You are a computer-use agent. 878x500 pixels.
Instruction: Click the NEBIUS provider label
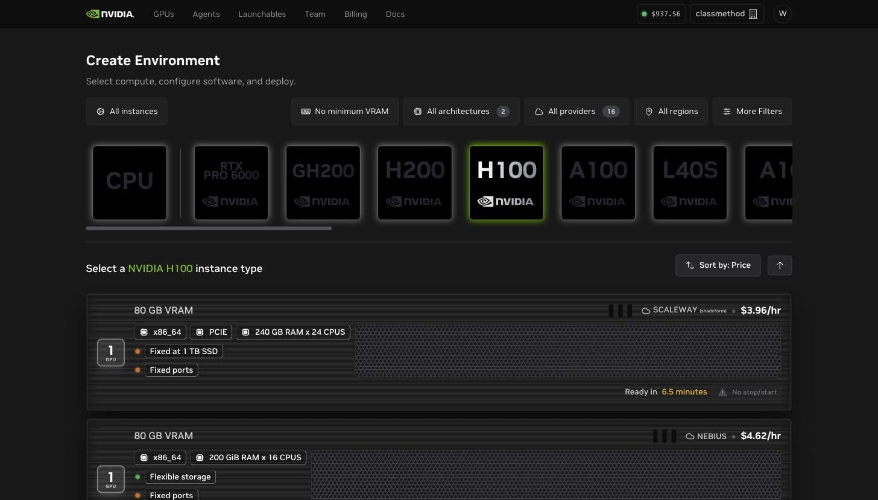click(x=712, y=436)
